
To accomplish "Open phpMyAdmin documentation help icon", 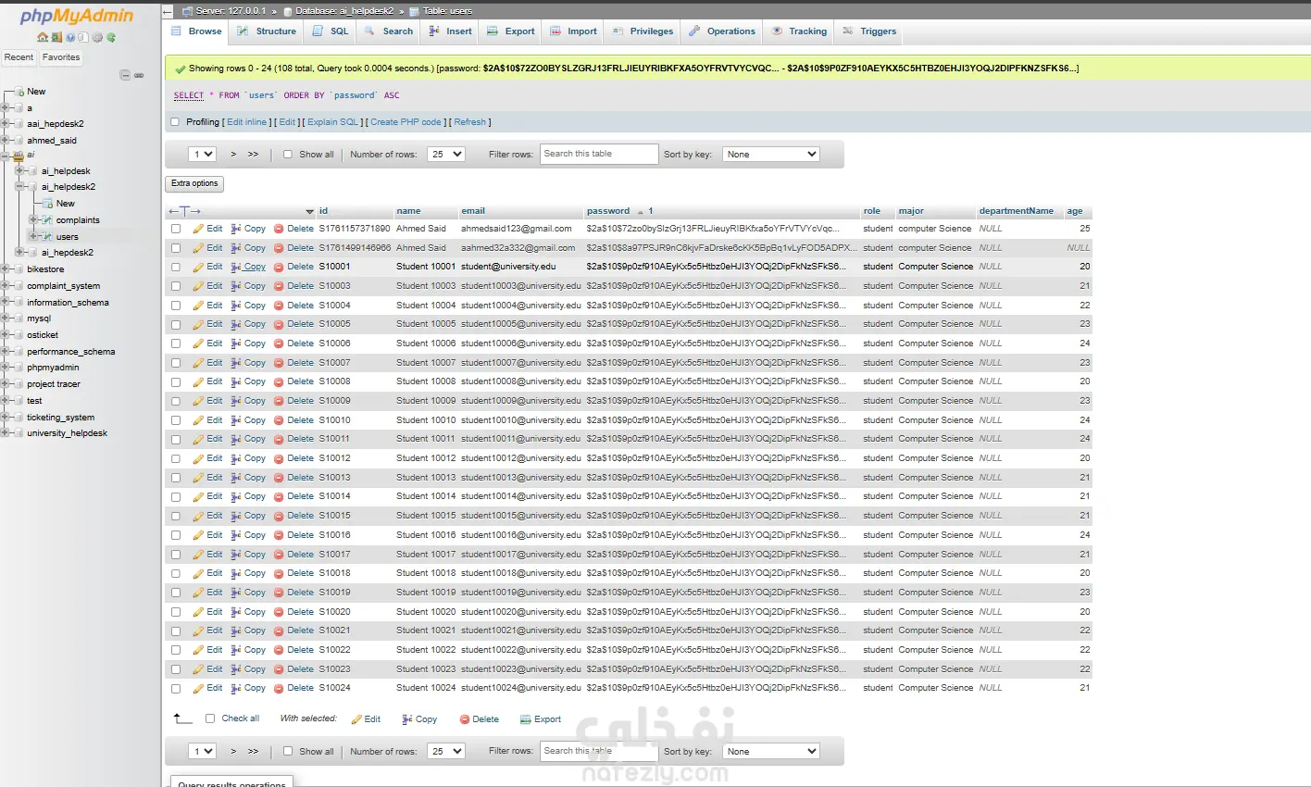I will [x=70, y=38].
